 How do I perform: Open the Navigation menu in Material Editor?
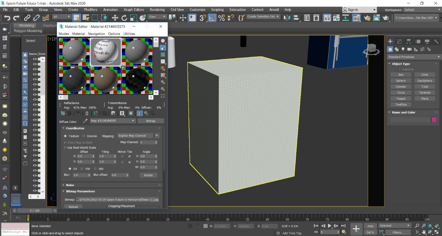tap(96, 34)
